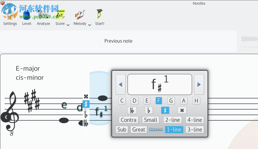Click the volume level bar indicator
The height and width of the screenshot is (149, 258).
pyautogui.click(x=250, y=39)
